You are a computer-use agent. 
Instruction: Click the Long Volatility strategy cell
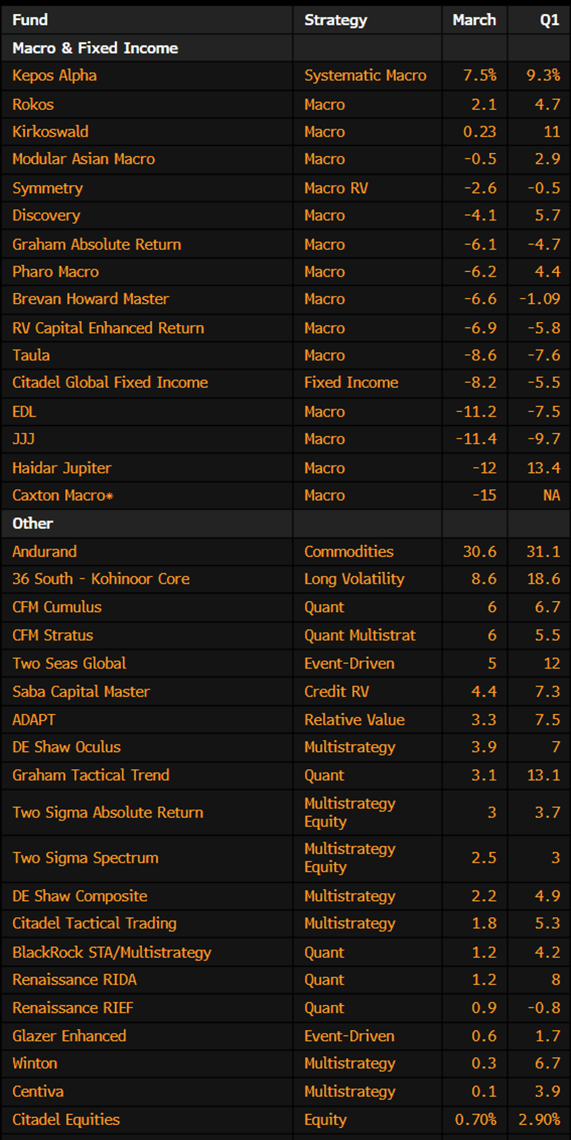[354, 579]
